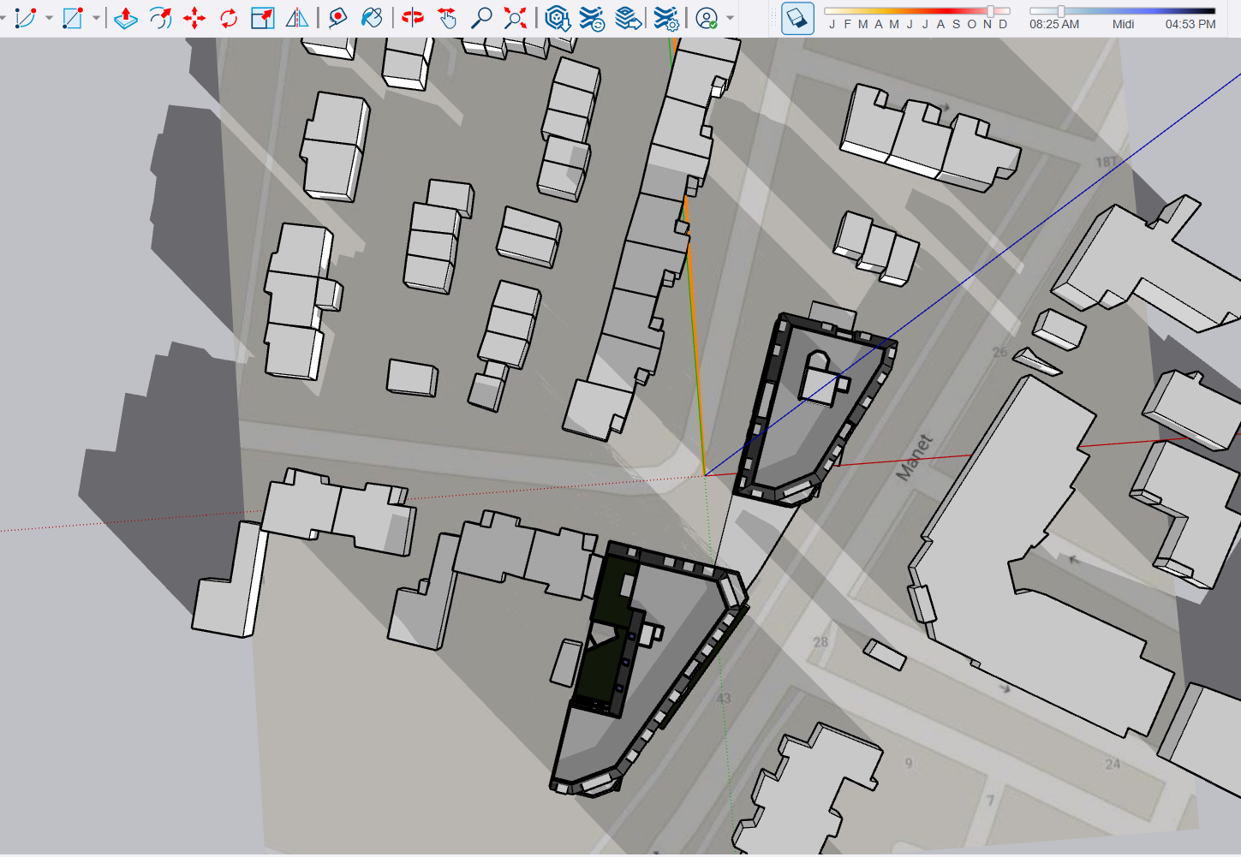Activate the Orbit tool

click(x=413, y=18)
